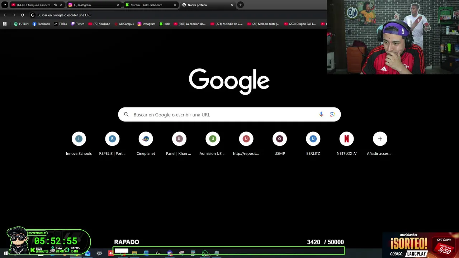Open the (21) Melodía triste bookmark
This screenshot has height=258, width=459.
click(264, 24)
